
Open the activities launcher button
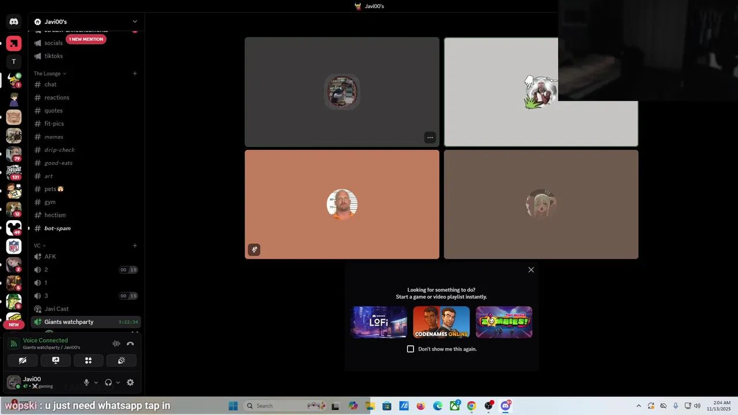click(88, 360)
